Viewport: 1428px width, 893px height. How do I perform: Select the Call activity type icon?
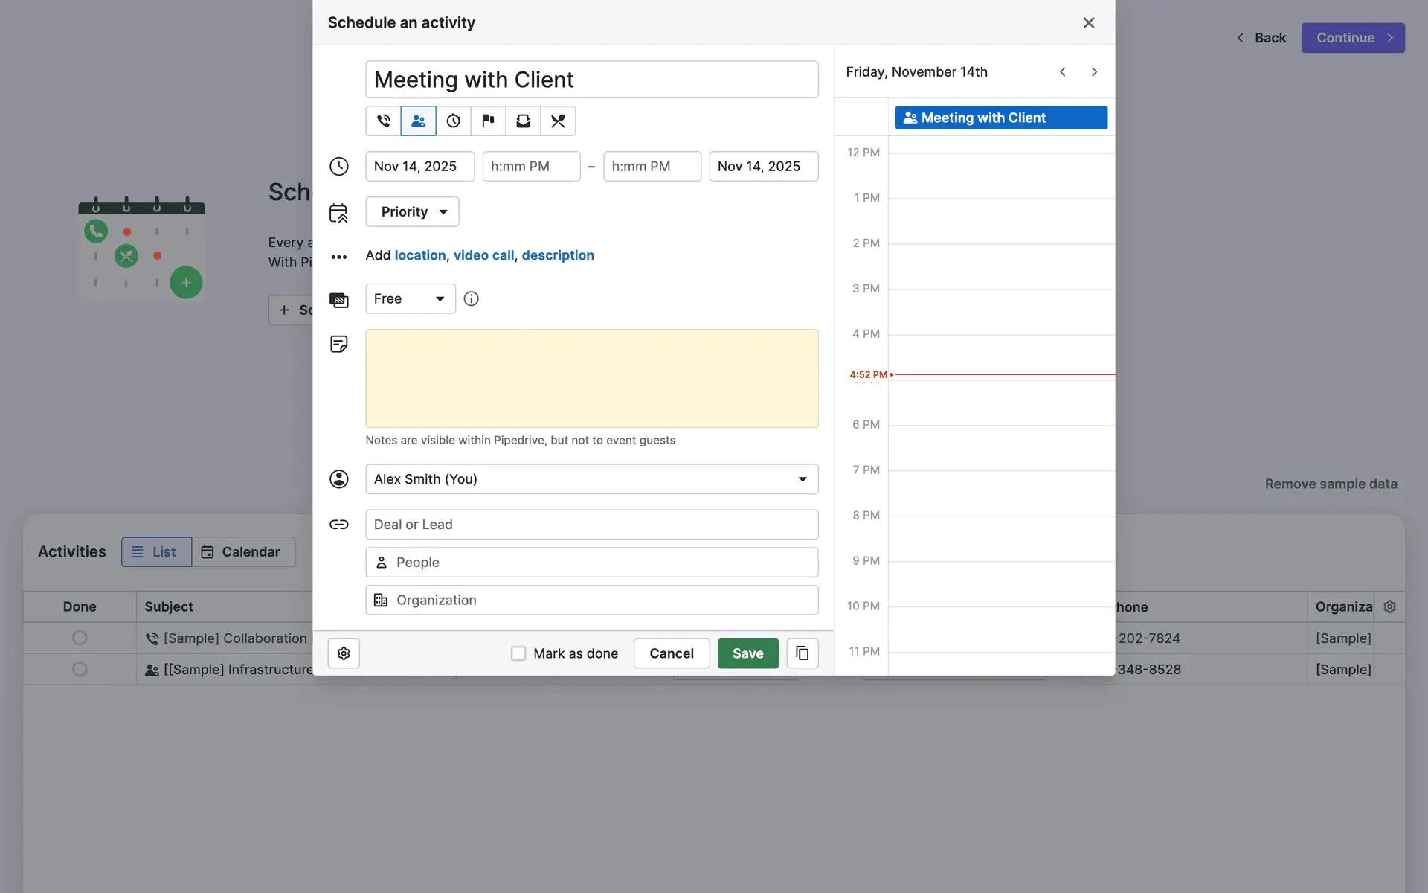[x=383, y=121]
